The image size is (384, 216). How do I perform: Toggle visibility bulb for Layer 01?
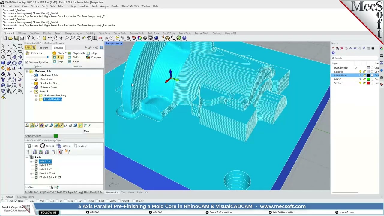[360, 72]
